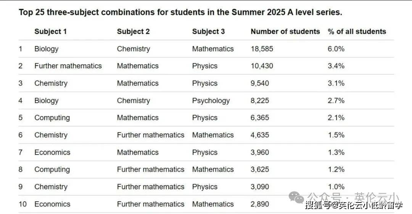This screenshot has height=214, width=412.
Task: Click the Subject 3 column header
Action: coord(208,32)
